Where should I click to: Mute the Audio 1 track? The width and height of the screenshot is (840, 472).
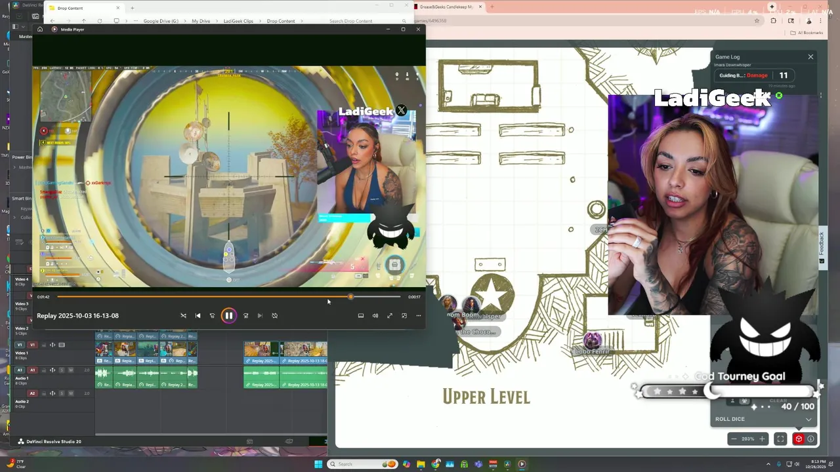click(70, 370)
